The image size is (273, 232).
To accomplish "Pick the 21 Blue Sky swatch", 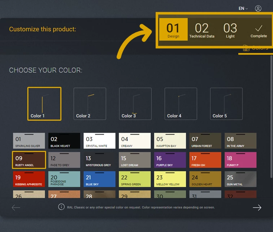I will [100, 179].
